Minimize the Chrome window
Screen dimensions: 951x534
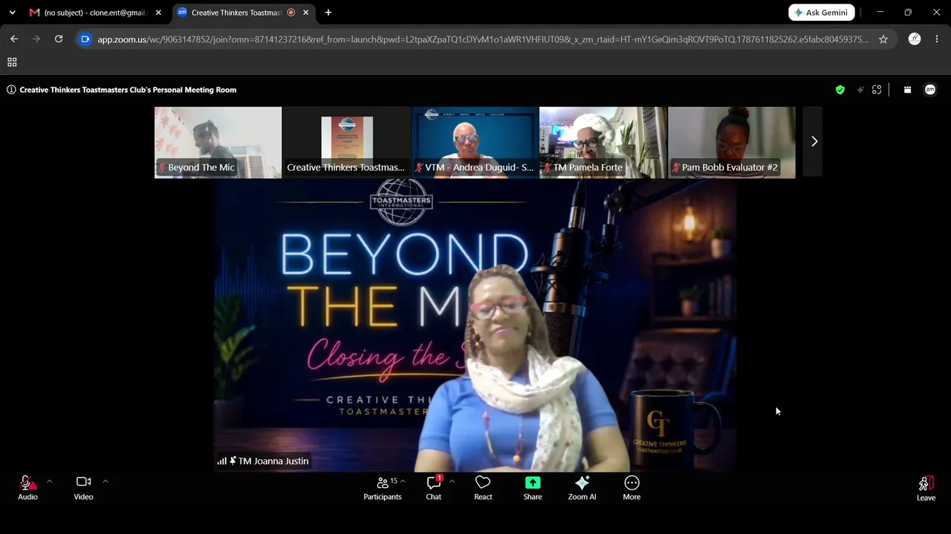880,13
